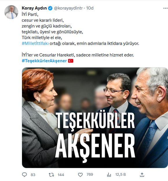Expand the attached Teşekkürler Akşener image

point(95,118)
